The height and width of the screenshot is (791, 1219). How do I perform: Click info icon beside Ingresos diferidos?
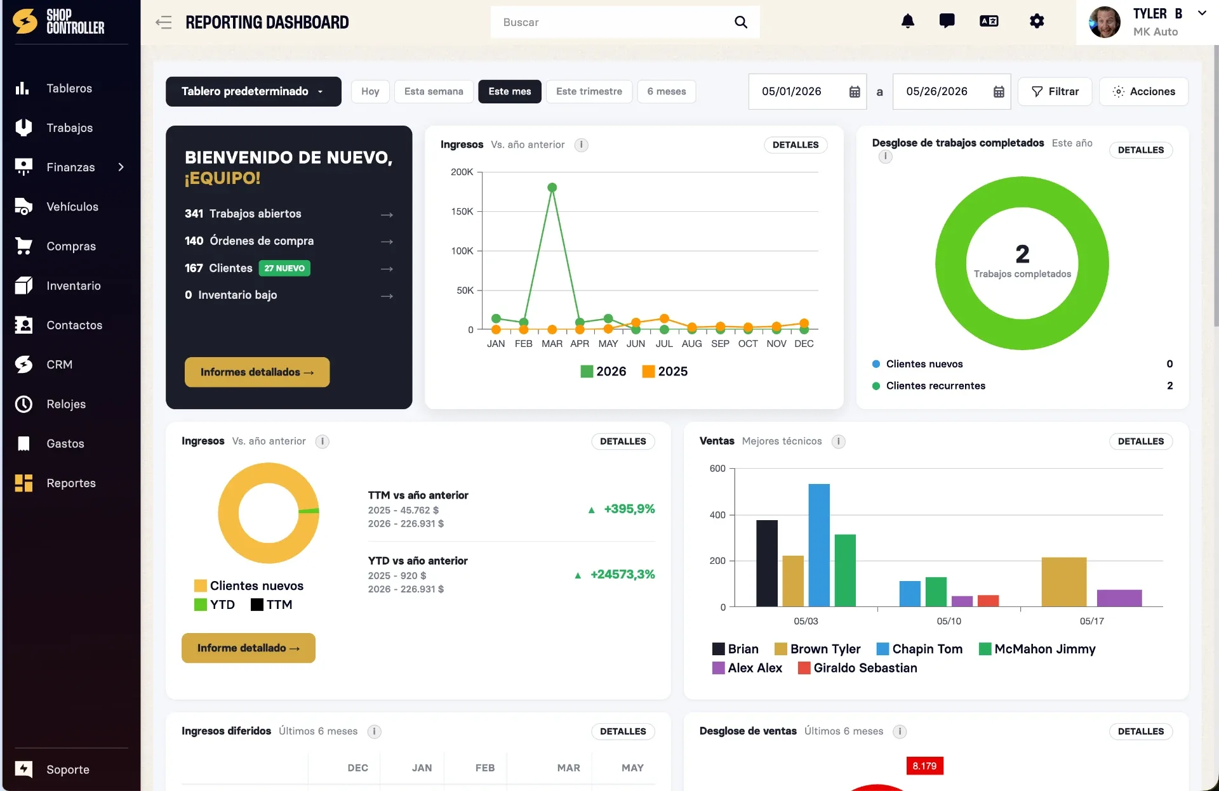click(375, 731)
